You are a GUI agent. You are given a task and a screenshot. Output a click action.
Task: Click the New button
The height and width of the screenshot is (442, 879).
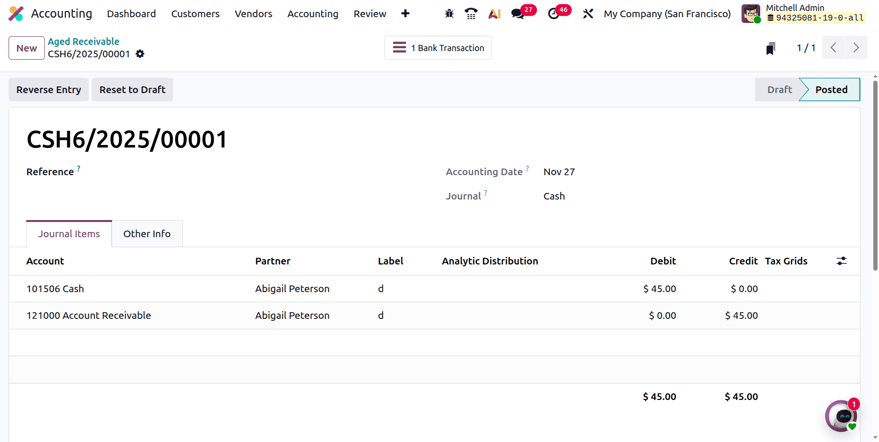pos(27,48)
